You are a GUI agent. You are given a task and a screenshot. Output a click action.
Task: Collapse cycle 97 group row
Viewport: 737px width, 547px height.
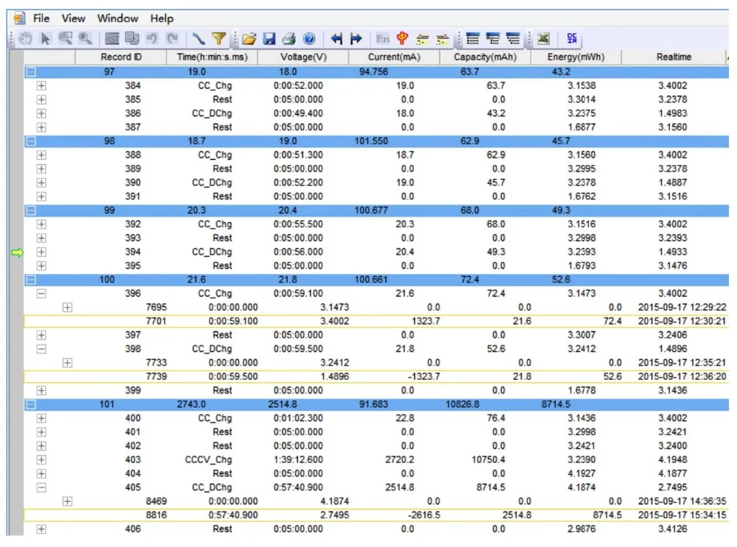[x=31, y=72]
